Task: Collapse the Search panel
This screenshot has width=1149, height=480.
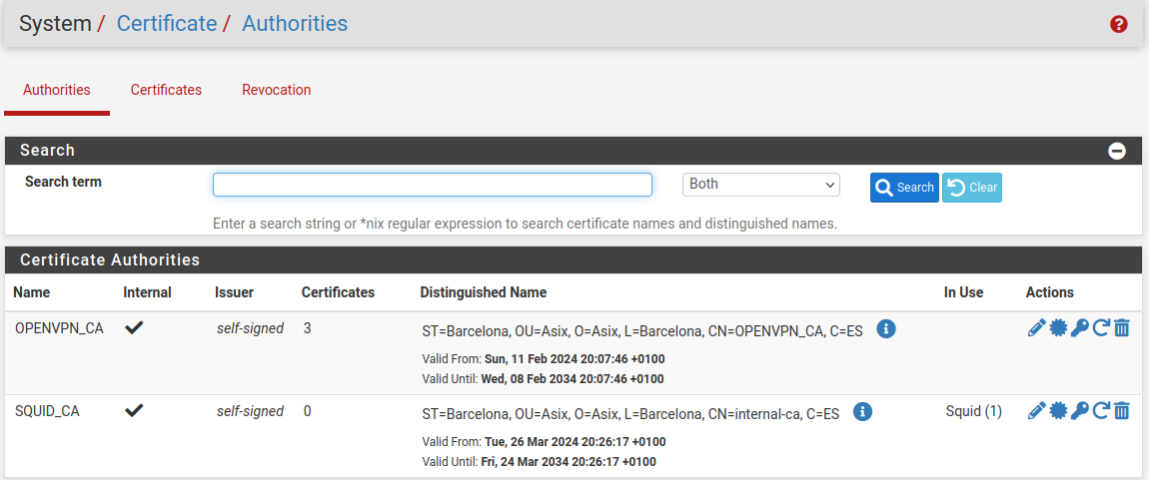Action: pyautogui.click(x=1117, y=151)
